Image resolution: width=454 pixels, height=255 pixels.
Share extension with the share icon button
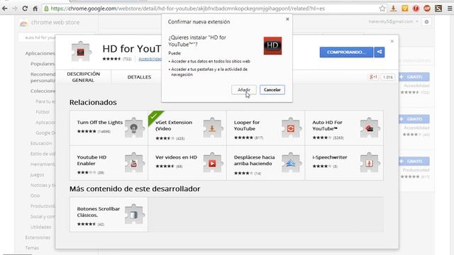point(380,52)
